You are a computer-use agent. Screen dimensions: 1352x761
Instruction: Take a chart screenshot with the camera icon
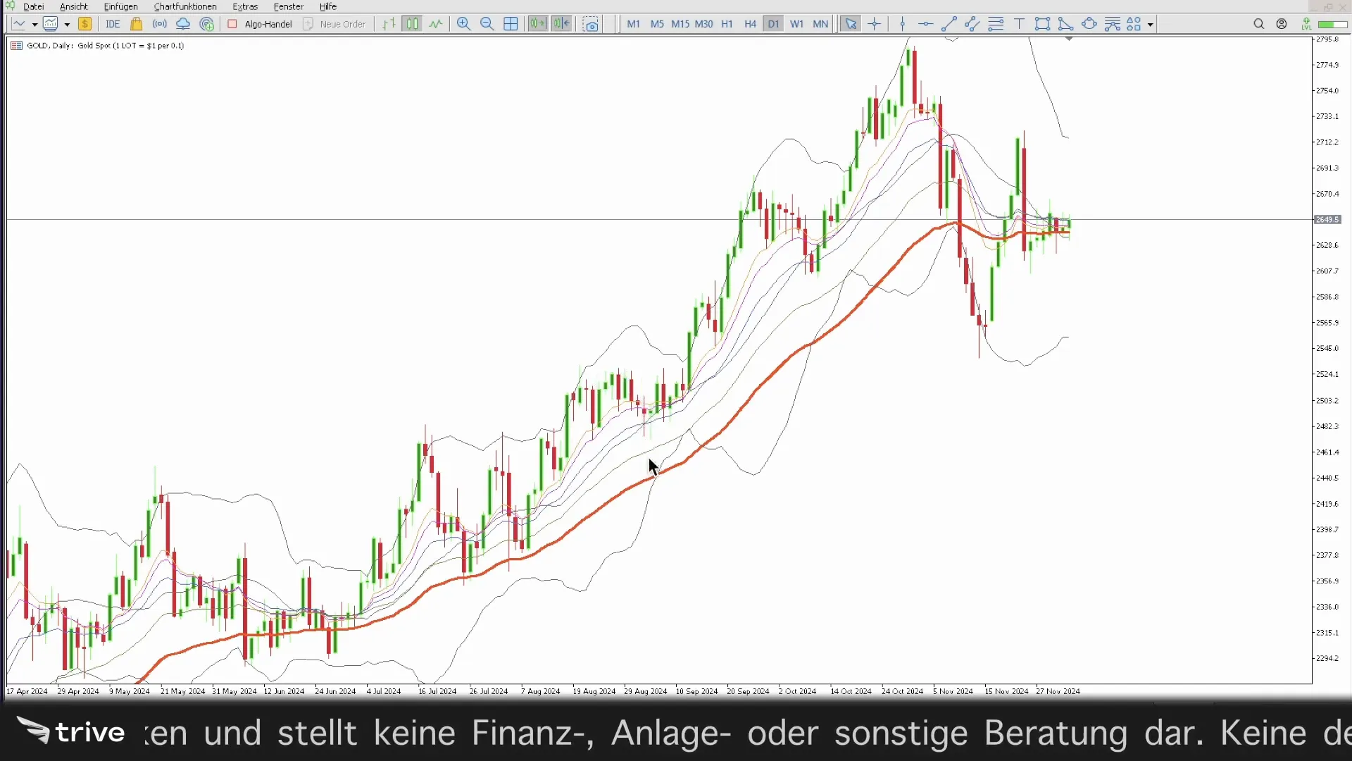tap(591, 23)
